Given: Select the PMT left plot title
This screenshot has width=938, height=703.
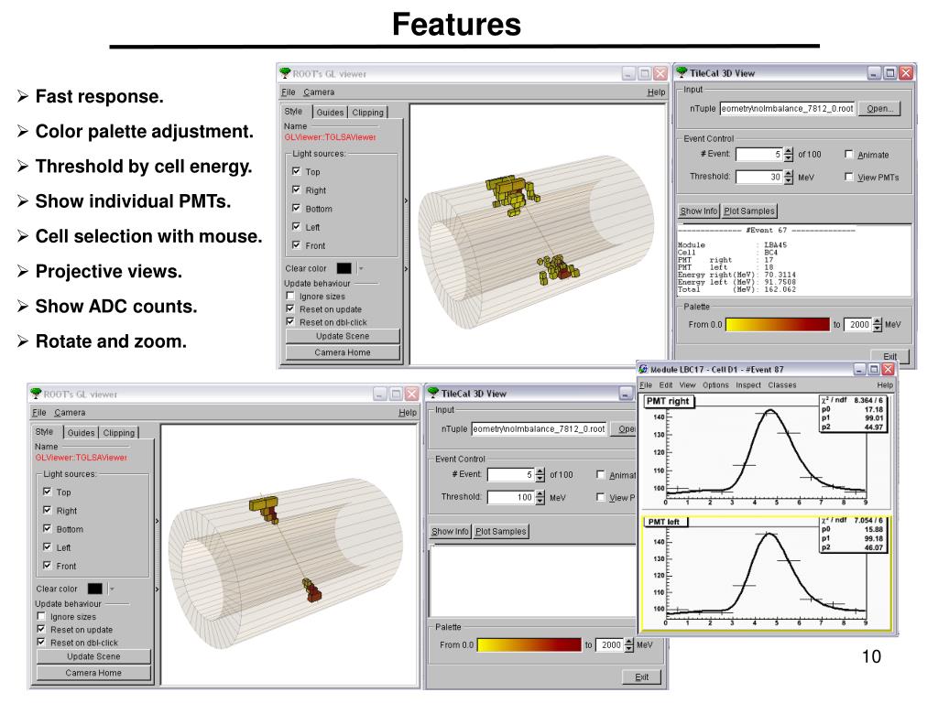Looking at the screenshot, I should [665, 522].
